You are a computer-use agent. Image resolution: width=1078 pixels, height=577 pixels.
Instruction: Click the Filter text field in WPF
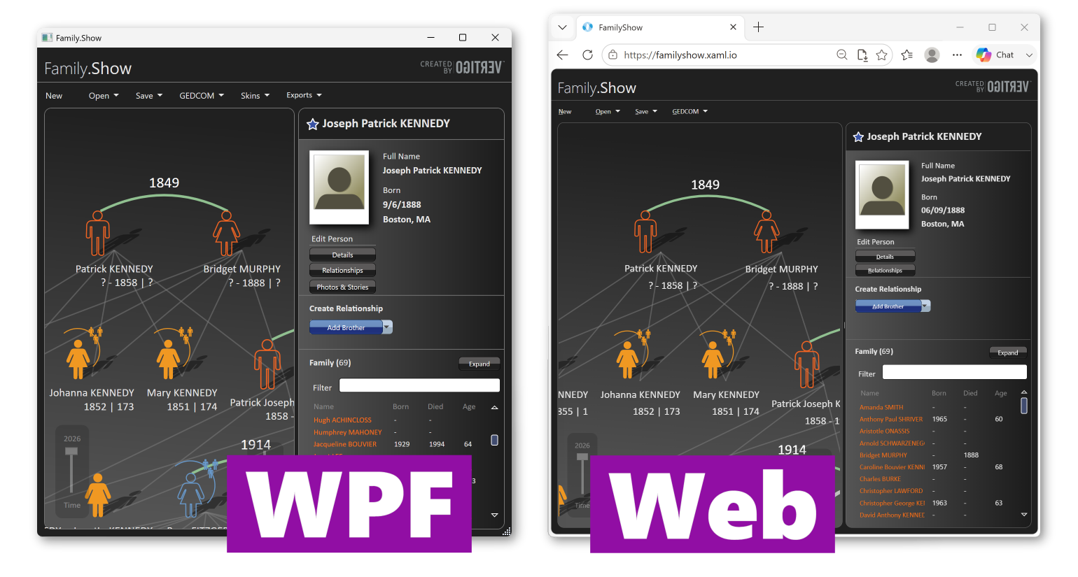coord(419,385)
